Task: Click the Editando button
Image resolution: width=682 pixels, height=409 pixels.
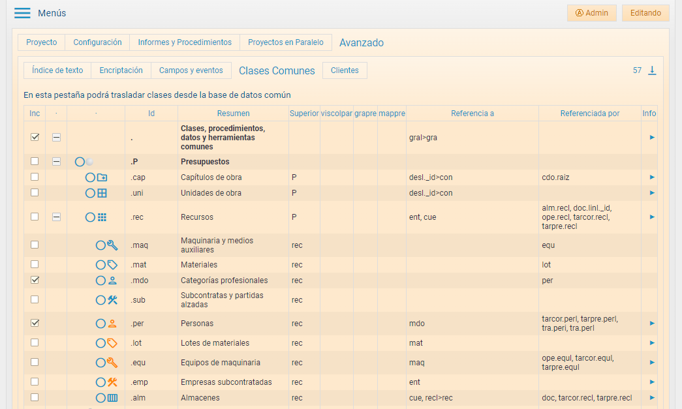Action: tap(645, 13)
